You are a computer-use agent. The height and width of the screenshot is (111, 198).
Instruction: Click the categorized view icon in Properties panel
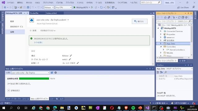(158, 72)
